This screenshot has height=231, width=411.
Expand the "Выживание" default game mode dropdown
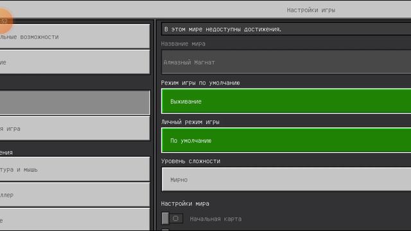click(x=286, y=101)
